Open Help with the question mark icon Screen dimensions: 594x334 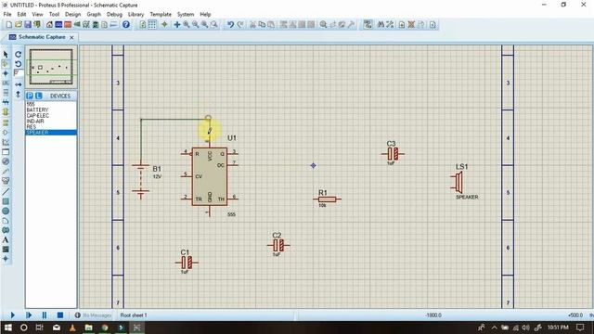[126, 25]
